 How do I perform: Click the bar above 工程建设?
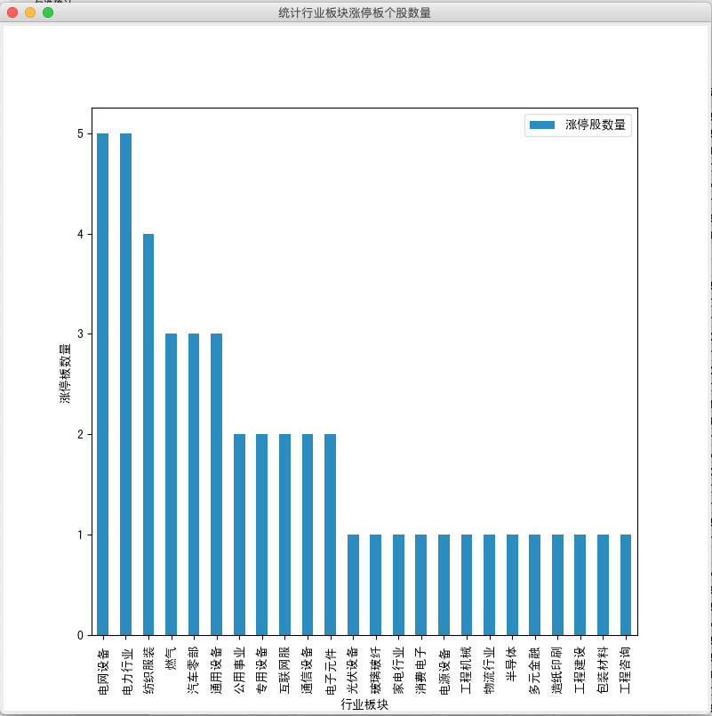point(580,585)
